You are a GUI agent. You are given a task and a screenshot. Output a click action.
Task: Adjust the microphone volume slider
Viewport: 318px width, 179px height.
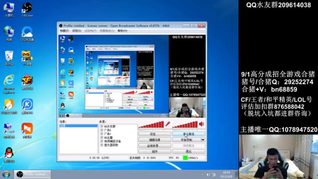(x=151, y=125)
